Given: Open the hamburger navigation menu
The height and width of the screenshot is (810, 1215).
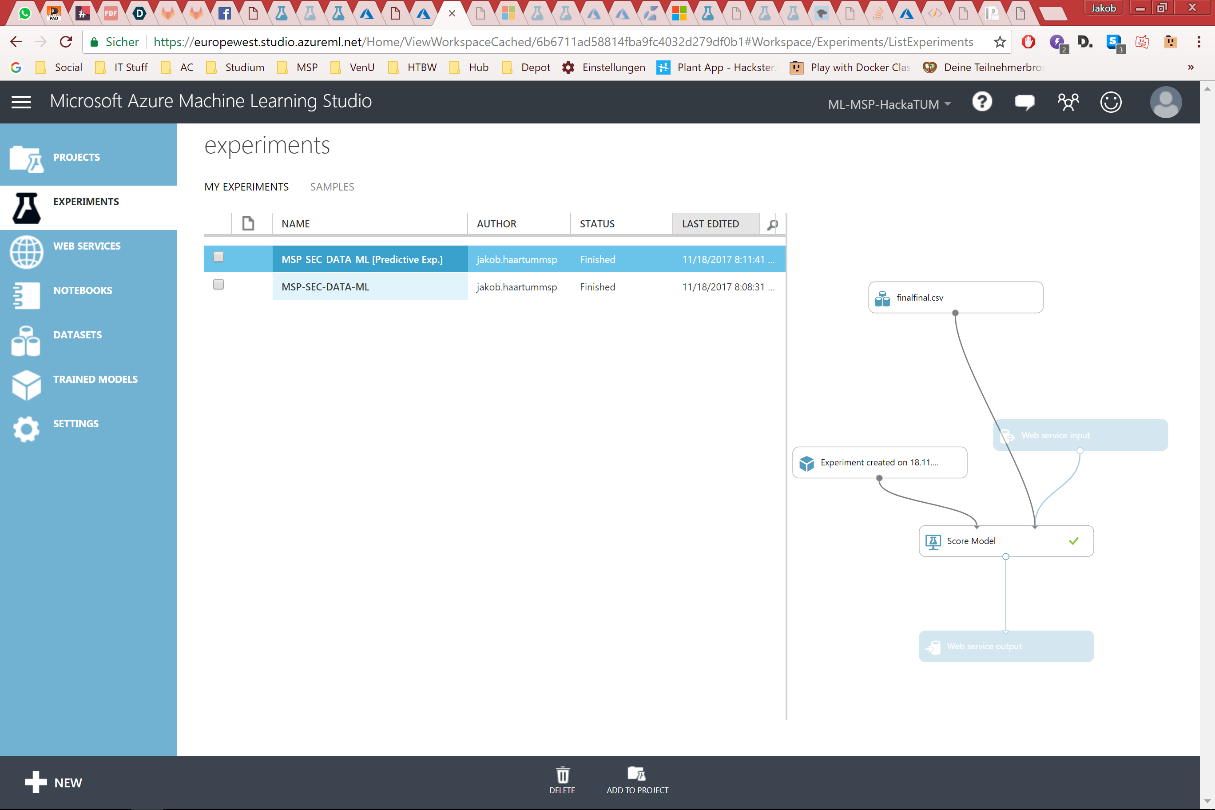Looking at the screenshot, I should [x=21, y=102].
